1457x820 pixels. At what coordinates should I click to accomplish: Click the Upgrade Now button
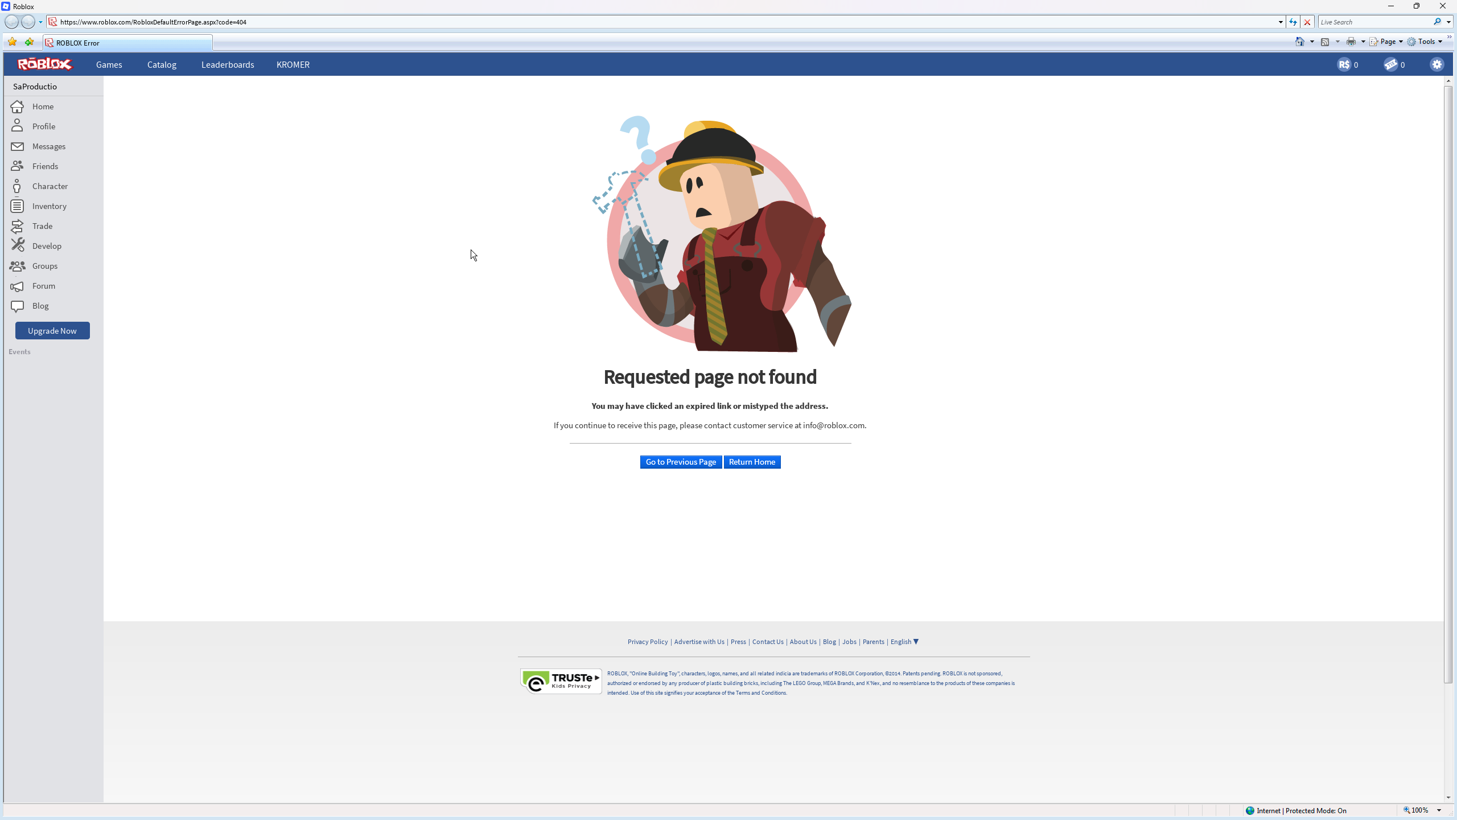pyautogui.click(x=52, y=331)
